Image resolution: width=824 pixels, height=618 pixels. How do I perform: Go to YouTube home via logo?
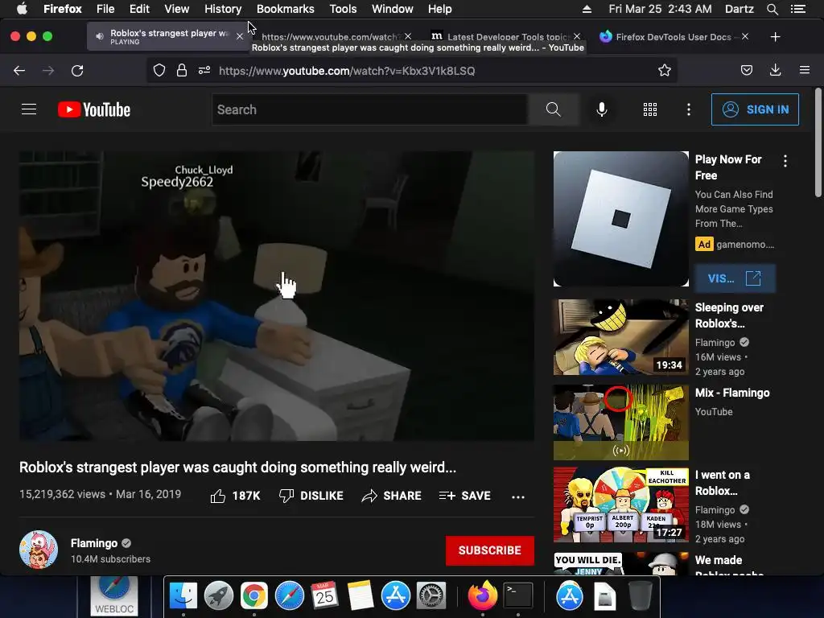click(x=94, y=109)
